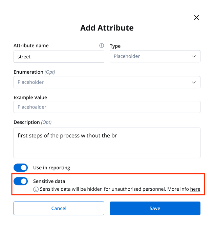Open the Type placeholder combo box
The width and height of the screenshot is (214, 229).
pyautogui.click(x=155, y=56)
